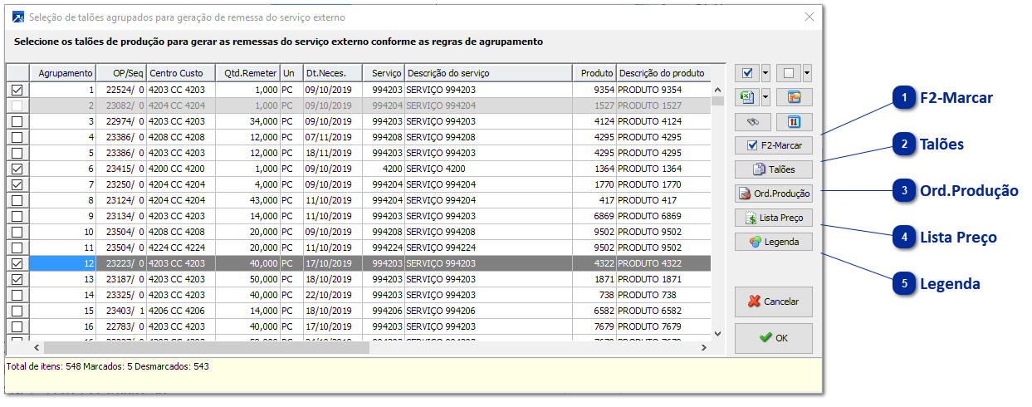Open the Talões button
The height and width of the screenshot is (407, 1032).
773,169
